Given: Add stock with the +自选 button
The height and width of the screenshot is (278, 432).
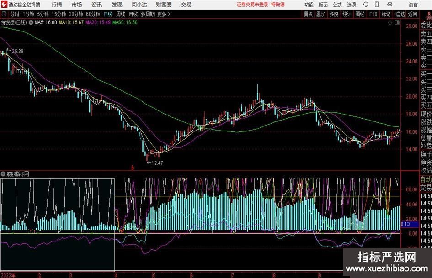Looking at the screenshot, I should [x=399, y=14].
